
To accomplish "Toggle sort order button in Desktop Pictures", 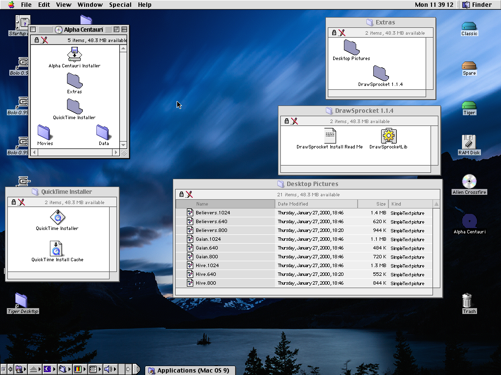I will [x=436, y=204].
